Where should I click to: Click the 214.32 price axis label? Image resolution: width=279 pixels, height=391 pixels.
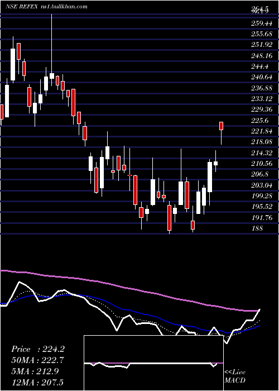[261, 153]
